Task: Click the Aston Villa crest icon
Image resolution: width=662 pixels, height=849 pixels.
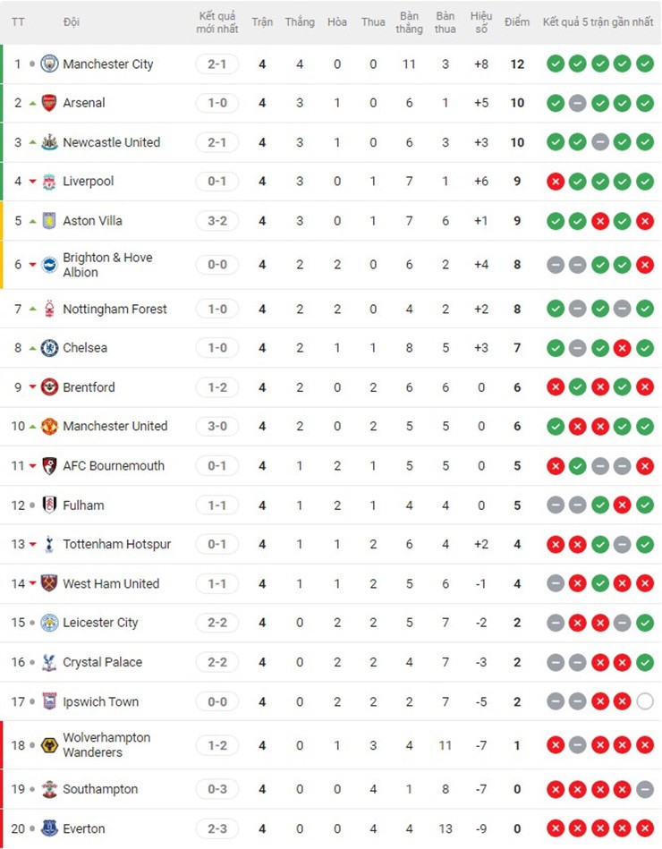Action: [x=49, y=221]
